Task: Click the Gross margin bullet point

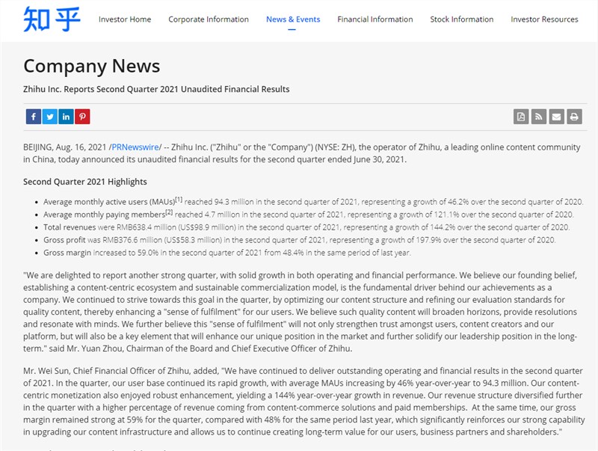Action: (227, 253)
